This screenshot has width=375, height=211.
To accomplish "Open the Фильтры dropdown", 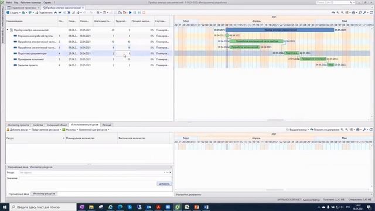I will (x=70, y=130).
